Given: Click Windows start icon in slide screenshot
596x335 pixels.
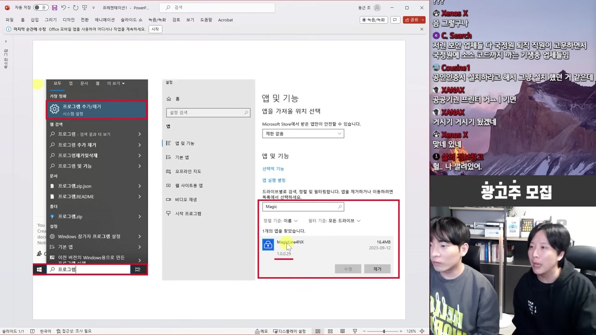Looking at the screenshot, I should tap(39, 269).
